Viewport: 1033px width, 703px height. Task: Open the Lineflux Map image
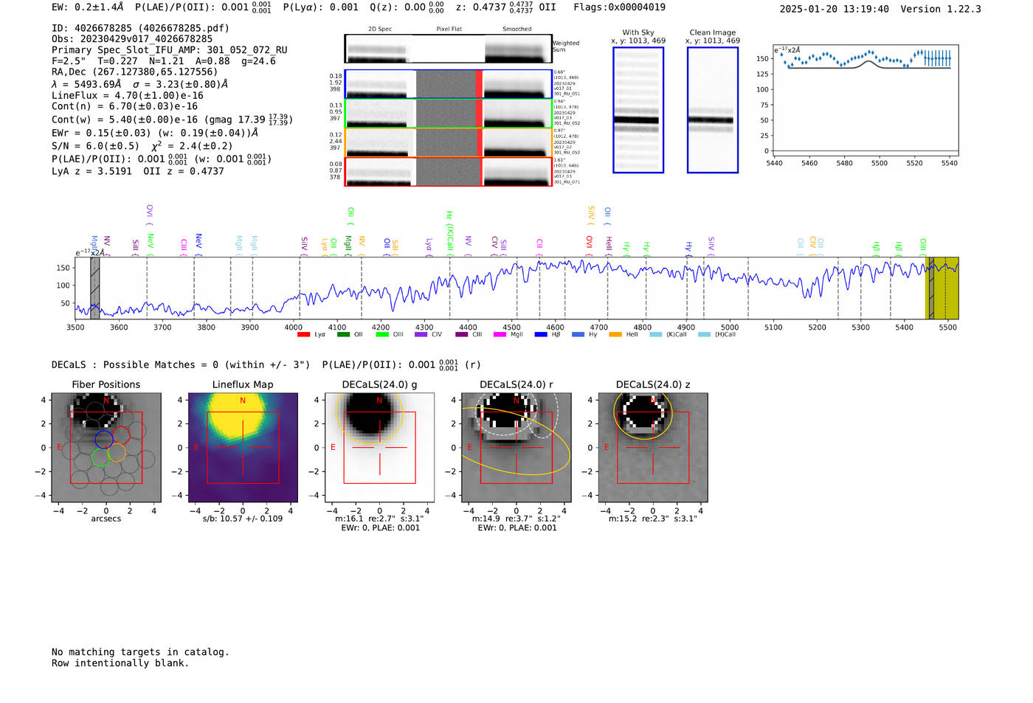[243, 448]
